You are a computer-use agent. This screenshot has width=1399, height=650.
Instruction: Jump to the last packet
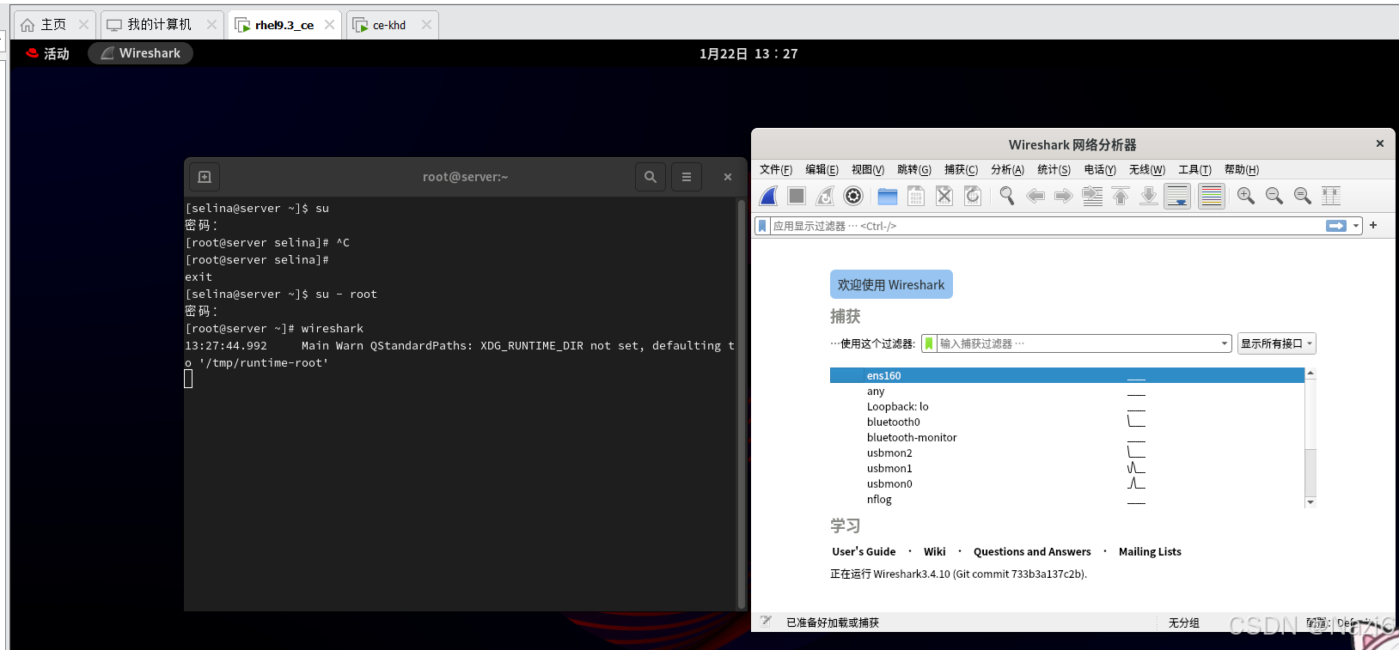pyautogui.click(x=1149, y=197)
